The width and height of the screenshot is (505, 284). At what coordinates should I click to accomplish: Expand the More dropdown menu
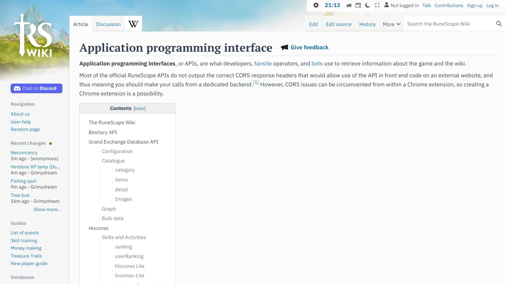pyautogui.click(x=391, y=24)
